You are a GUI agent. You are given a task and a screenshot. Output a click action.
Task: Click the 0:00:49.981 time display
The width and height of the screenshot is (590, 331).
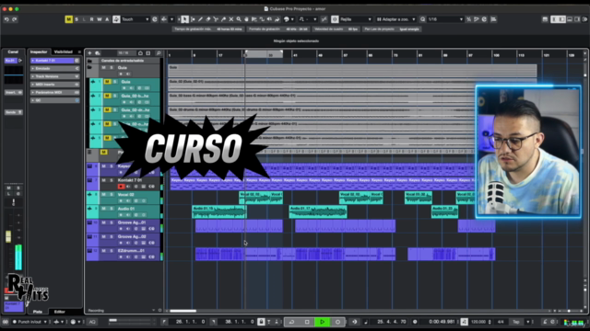point(442,322)
